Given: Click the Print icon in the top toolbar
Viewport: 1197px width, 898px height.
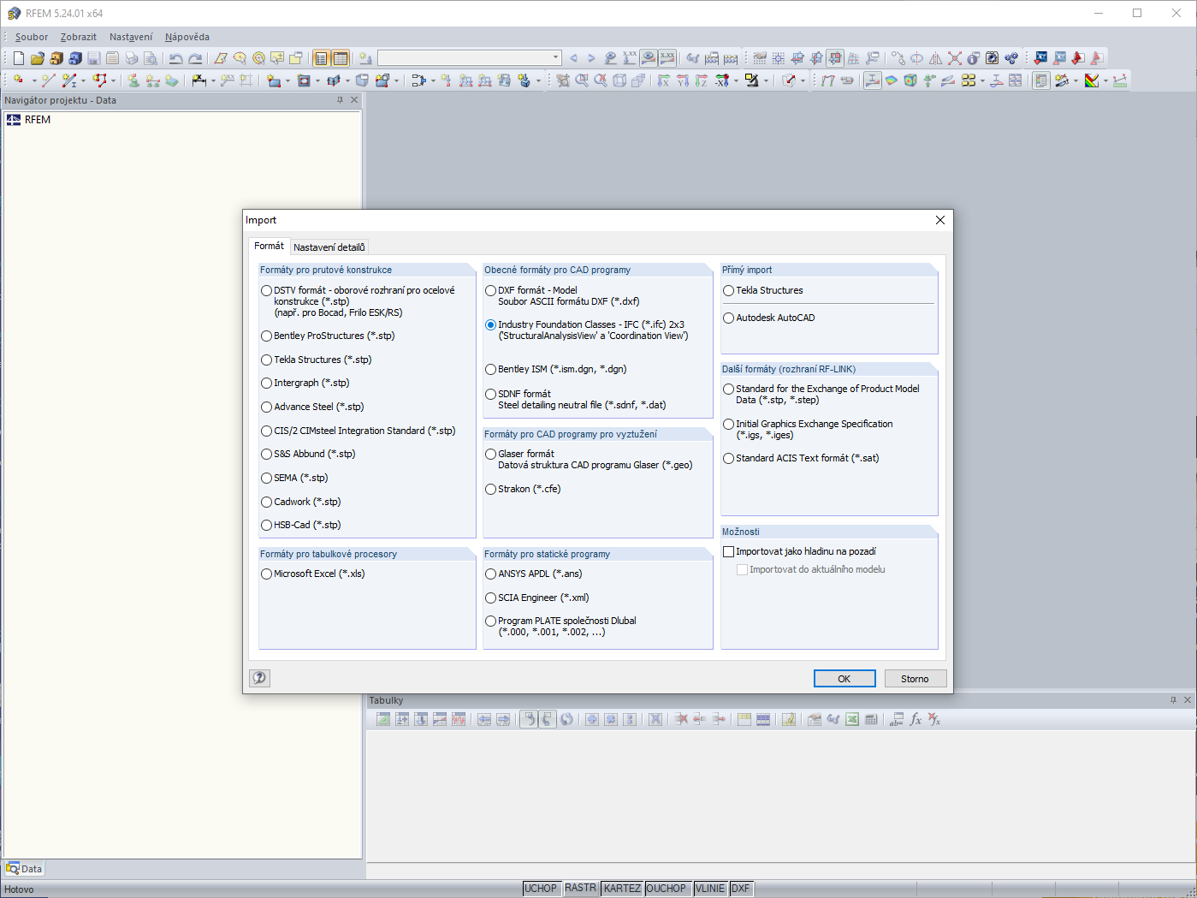Looking at the screenshot, I should click(x=131, y=57).
